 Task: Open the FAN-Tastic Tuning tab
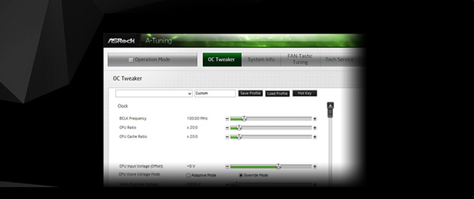pyautogui.click(x=300, y=59)
